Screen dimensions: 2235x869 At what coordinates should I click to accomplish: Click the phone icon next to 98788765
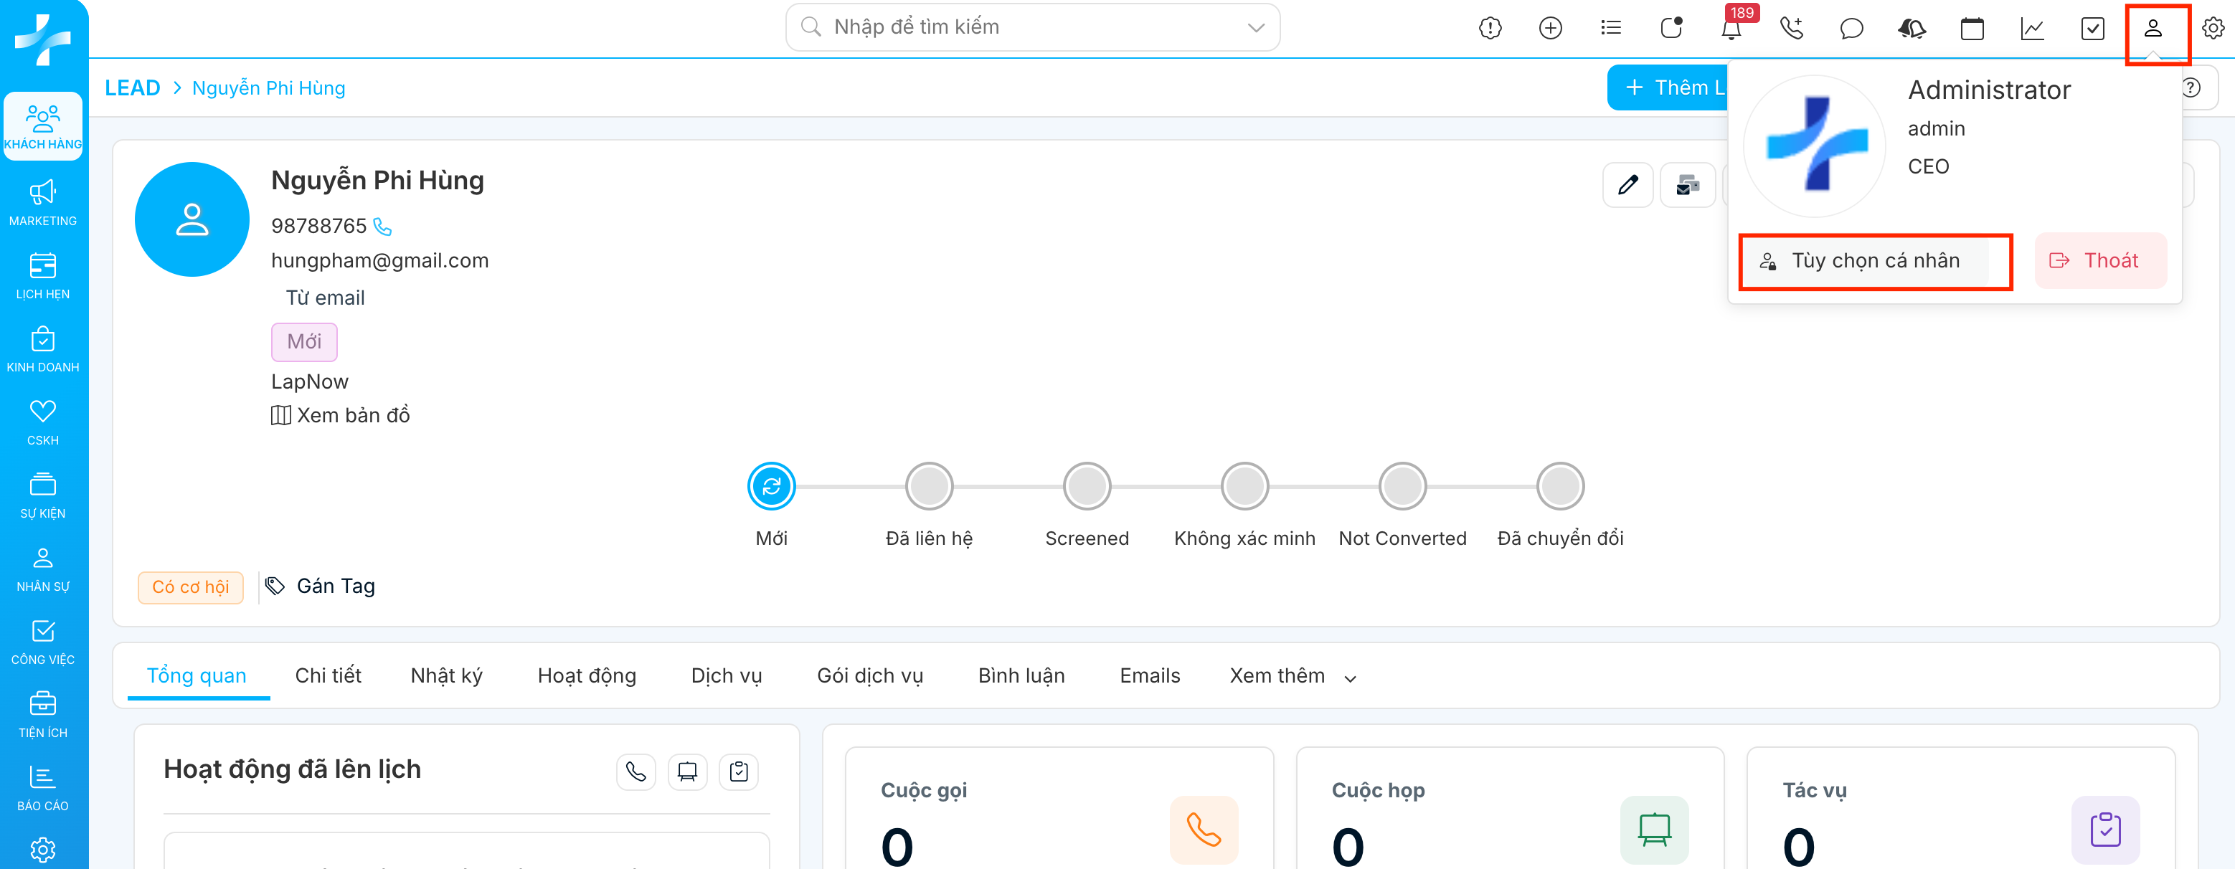382,227
